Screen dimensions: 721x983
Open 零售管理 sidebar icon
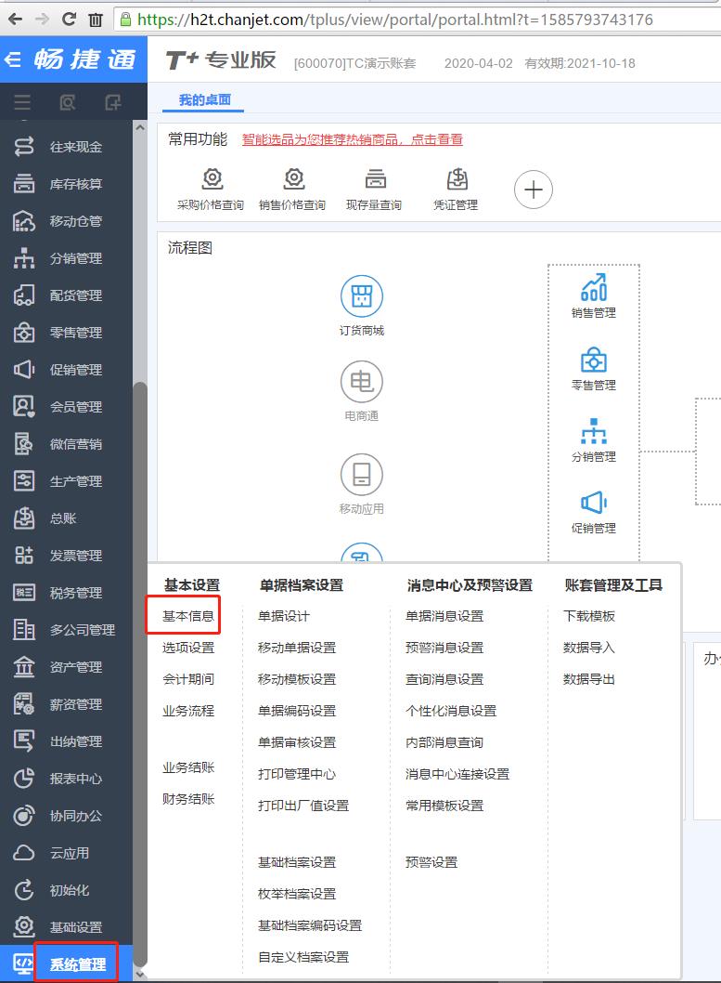[x=24, y=333]
